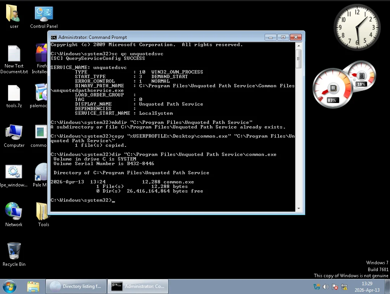
Task: Click the final 'C:\Windows\system32>' prompt line
Action: (83, 200)
